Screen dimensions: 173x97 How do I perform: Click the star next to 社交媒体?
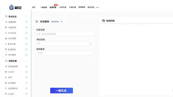[26, 83]
